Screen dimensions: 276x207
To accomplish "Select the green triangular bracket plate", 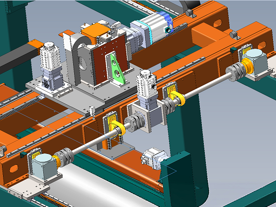I will coord(116,69).
